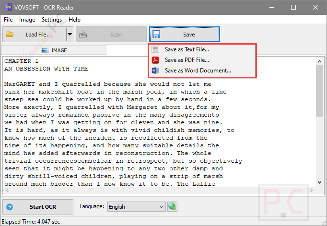Image resolution: width=327 pixels, height=226 pixels.
Task: Click the line starting 'sister always remained passive'
Action: [112, 115]
